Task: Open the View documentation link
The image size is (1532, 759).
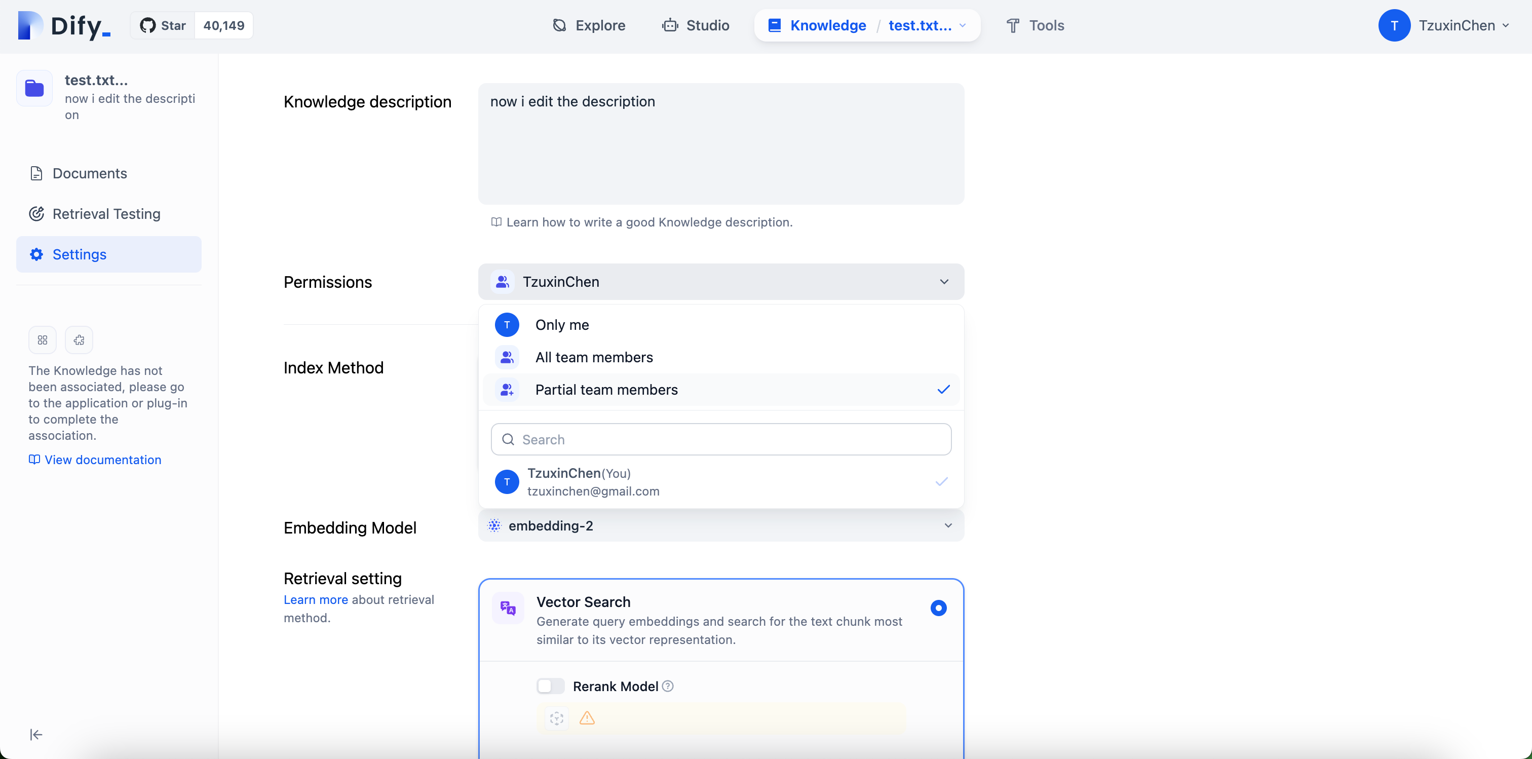Action: pos(102,460)
